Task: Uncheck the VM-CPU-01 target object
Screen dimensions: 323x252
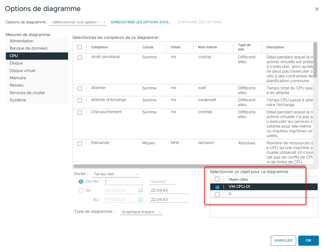Action: click(217, 187)
